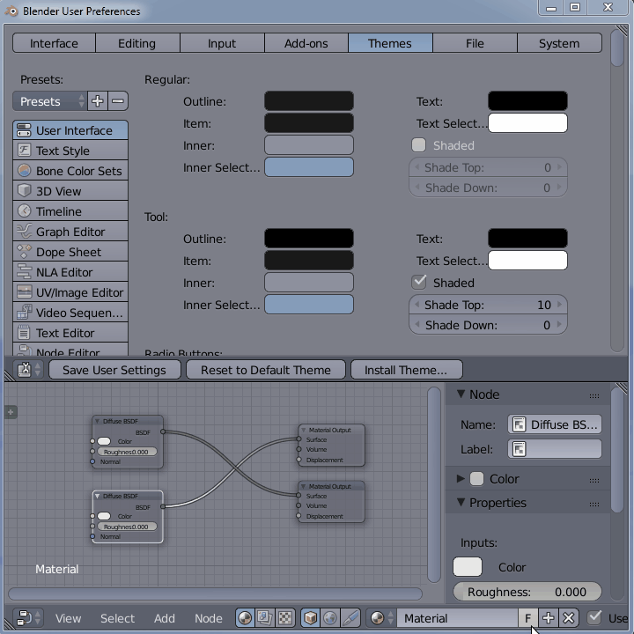Click node editor horizontal scrollbar

pyautogui.click(x=215, y=593)
